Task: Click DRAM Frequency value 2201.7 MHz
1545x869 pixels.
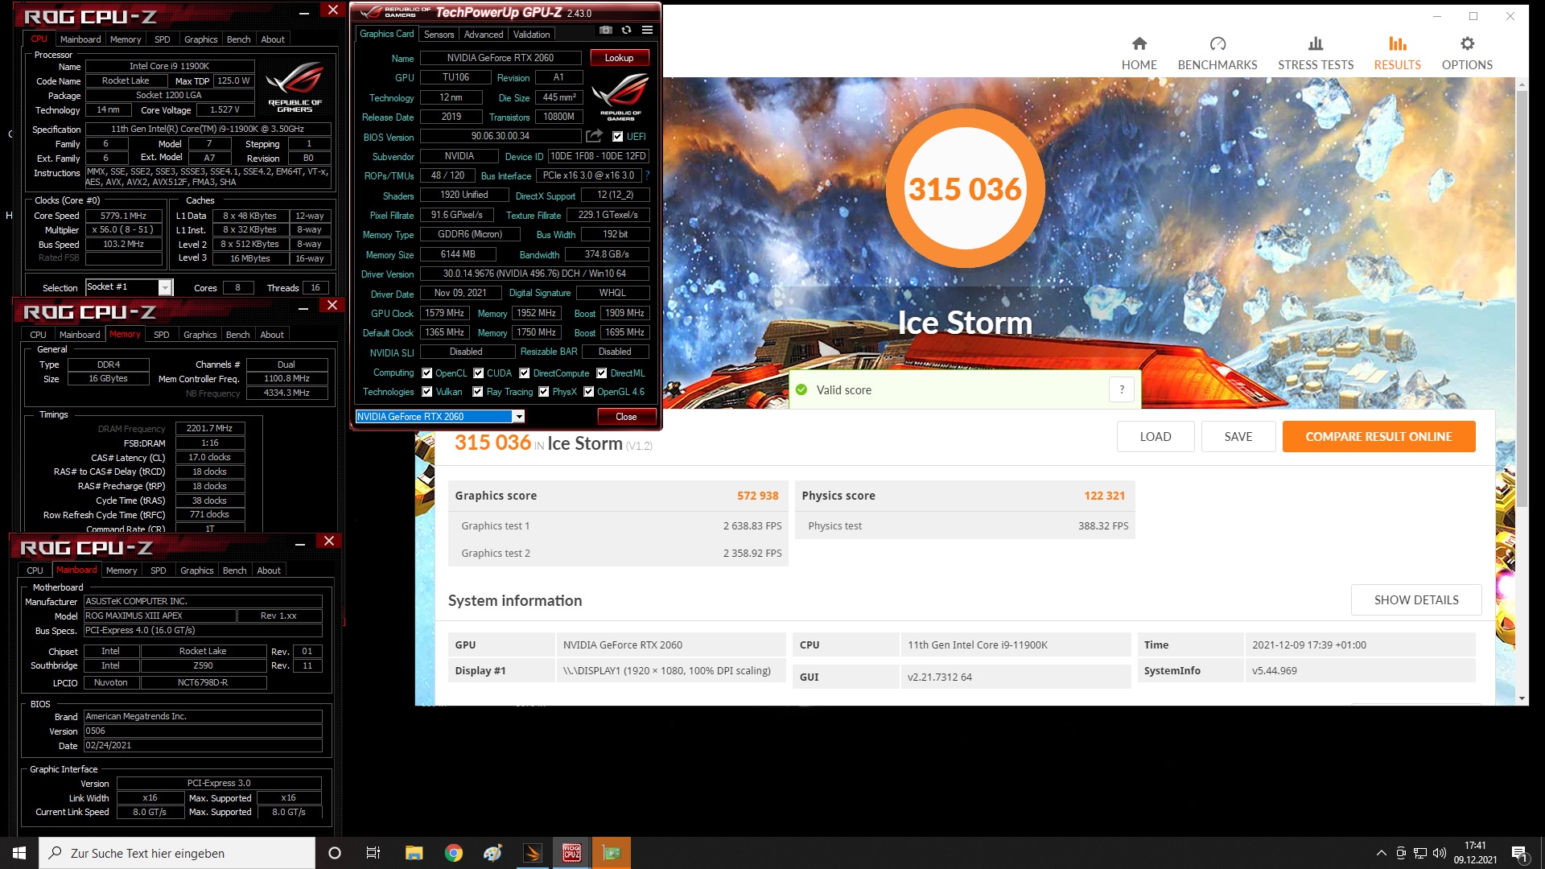Action: click(x=209, y=429)
